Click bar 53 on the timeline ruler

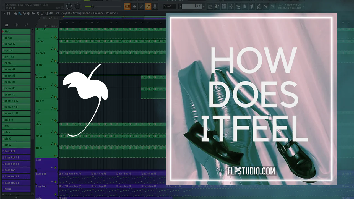[x=117, y=23]
